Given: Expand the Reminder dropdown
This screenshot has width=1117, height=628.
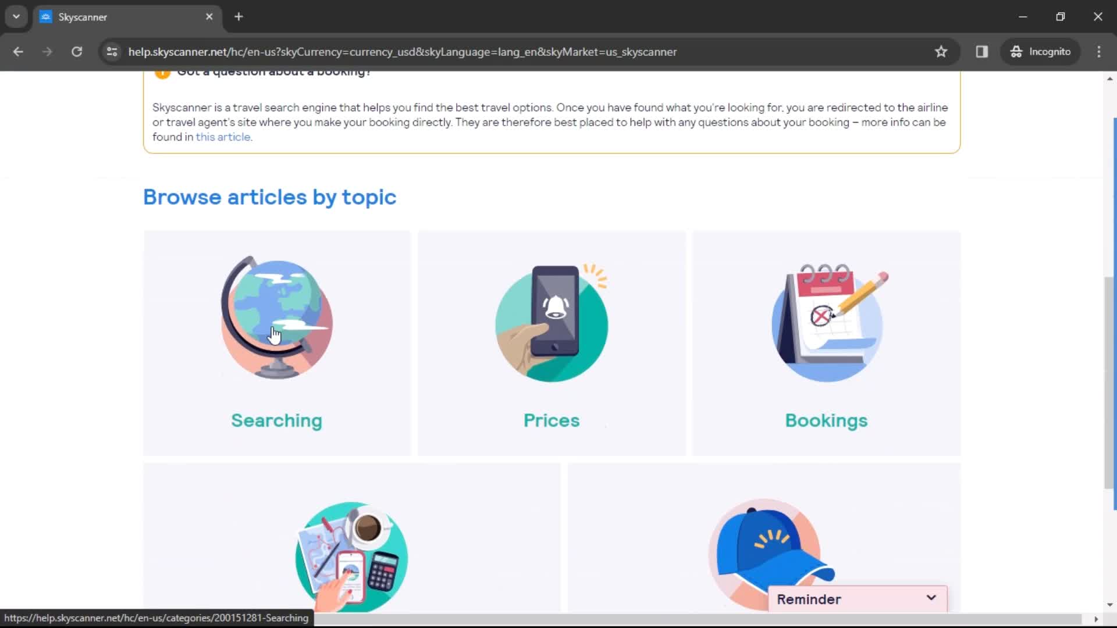Looking at the screenshot, I should (858, 599).
